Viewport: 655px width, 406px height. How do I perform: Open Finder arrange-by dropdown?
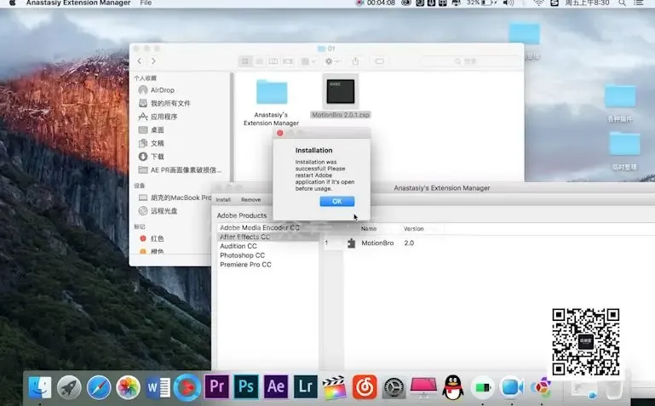(307, 61)
